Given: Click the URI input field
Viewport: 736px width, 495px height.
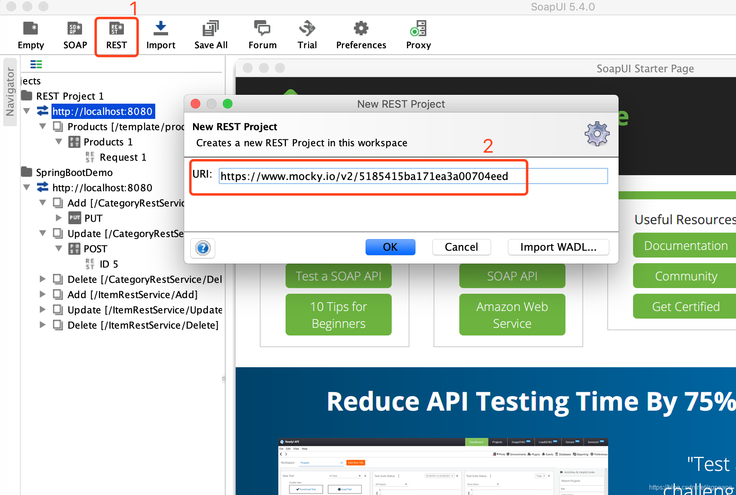Looking at the screenshot, I should click(x=413, y=176).
